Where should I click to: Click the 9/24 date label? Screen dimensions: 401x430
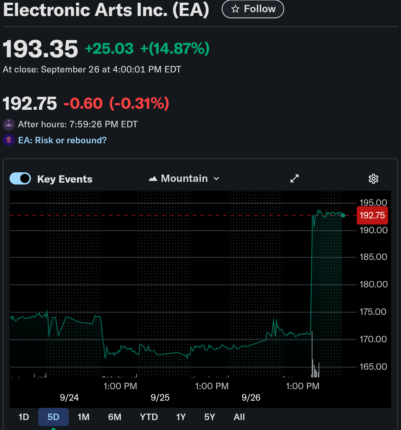pos(69,397)
